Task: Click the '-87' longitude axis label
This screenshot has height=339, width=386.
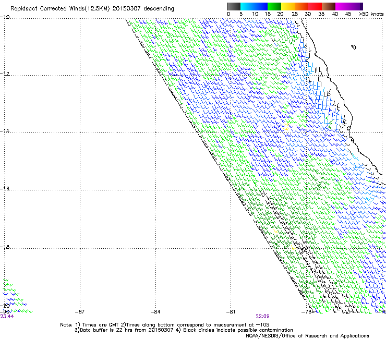Action: (80, 312)
